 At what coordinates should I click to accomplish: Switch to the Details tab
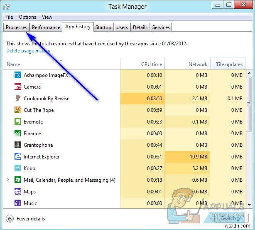(140, 27)
